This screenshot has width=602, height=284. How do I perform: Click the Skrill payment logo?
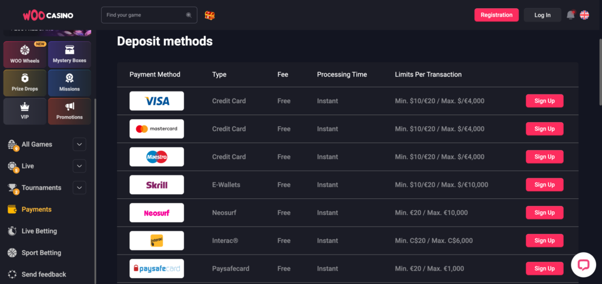156,185
